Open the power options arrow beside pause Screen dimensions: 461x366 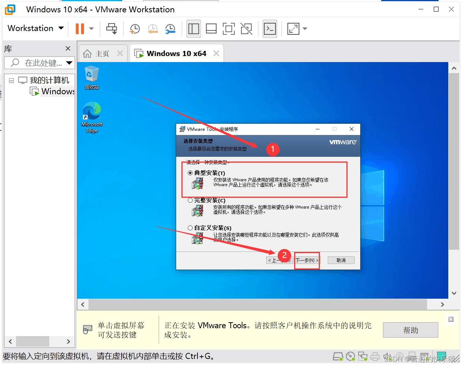[x=91, y=28]
